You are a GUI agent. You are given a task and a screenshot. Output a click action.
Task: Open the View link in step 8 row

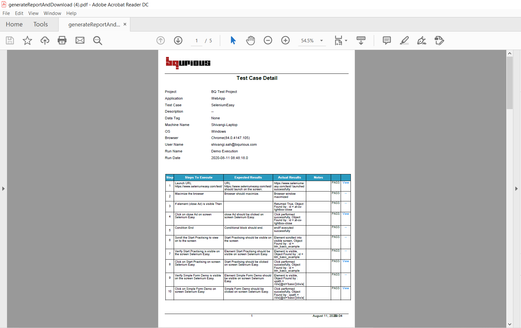(346, 261)
